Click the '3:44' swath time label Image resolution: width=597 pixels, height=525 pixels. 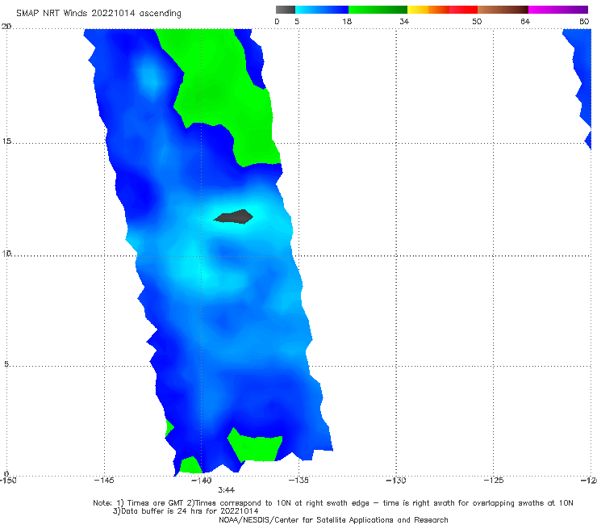pos(226,490)
